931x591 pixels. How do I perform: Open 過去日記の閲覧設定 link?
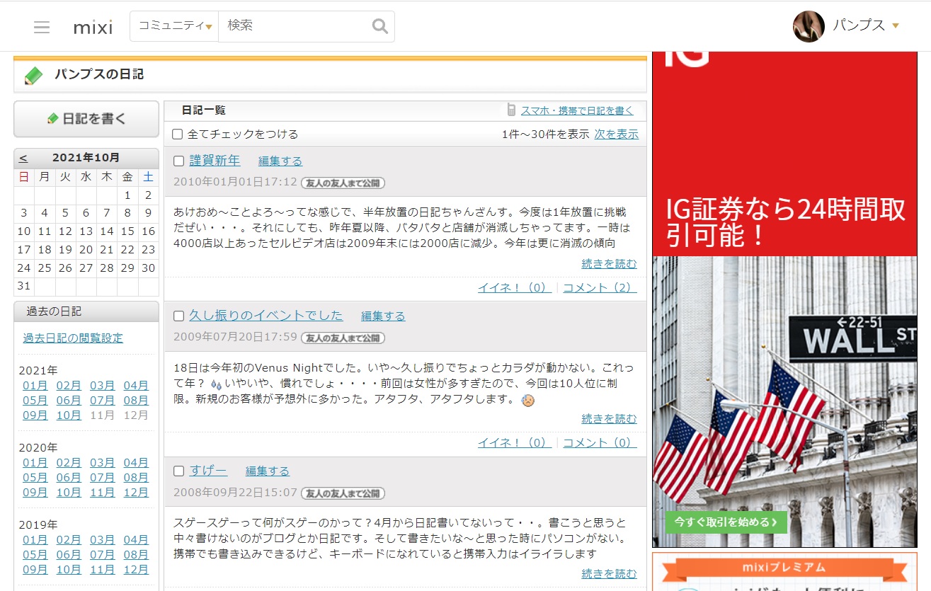point(73,338)
